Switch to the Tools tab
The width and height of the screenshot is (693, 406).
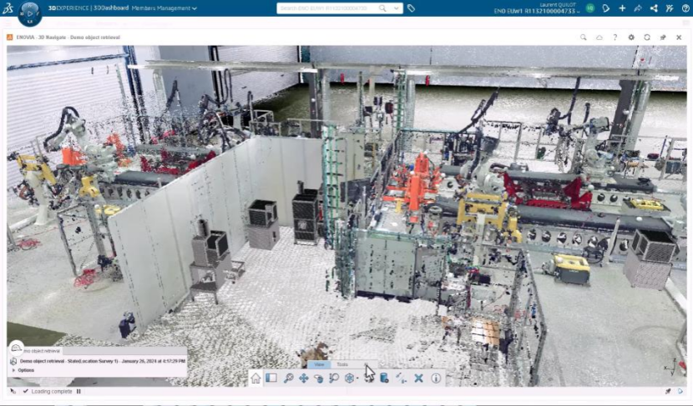click(342, 364)
